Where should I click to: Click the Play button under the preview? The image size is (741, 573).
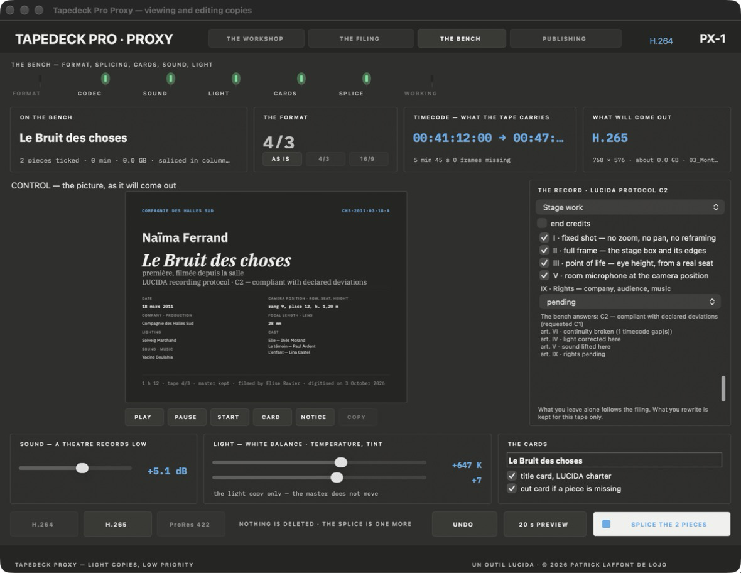pos(144,417)
